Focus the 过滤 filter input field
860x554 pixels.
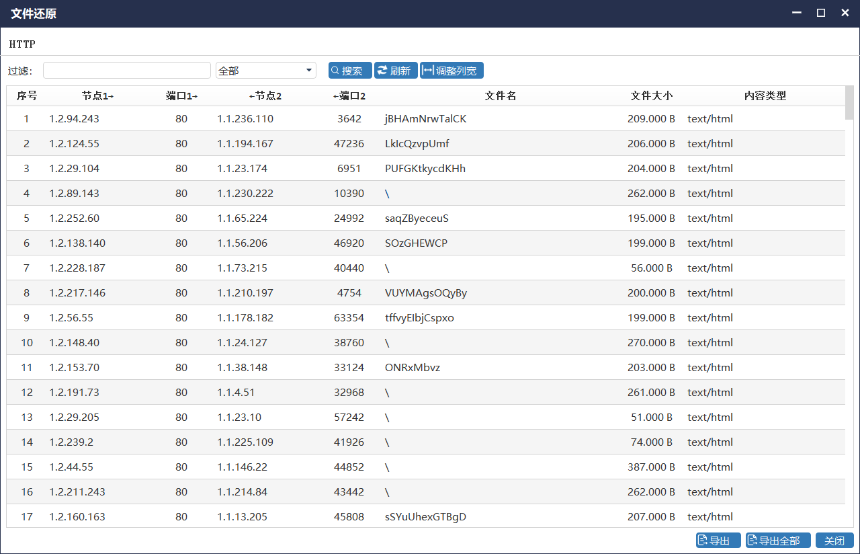pos(127,71)
